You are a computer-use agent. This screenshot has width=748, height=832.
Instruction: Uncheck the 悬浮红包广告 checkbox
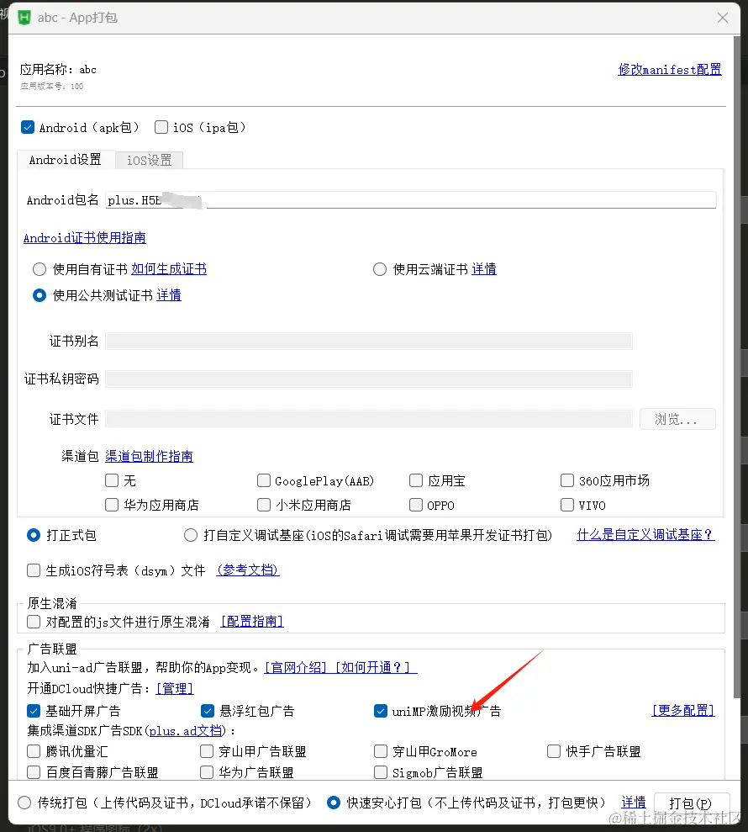click(208, 711)
